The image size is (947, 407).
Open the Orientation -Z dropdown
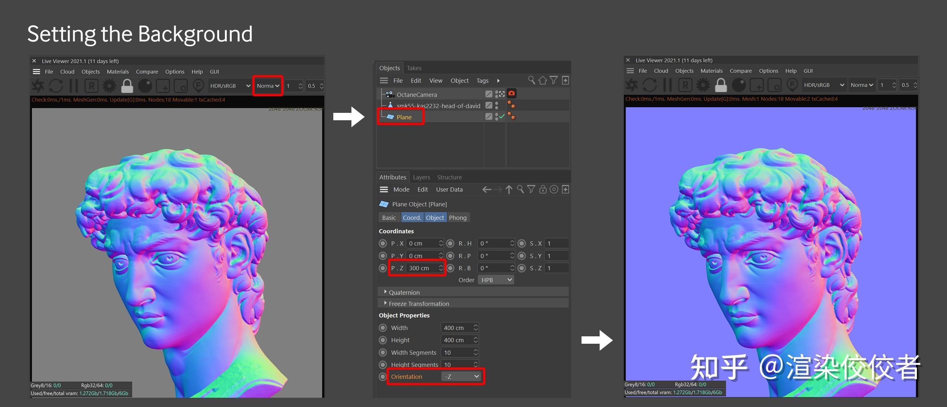coord(461,377)
